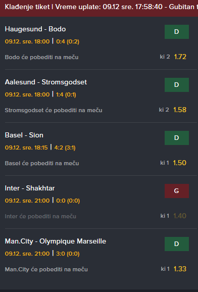198x292 pixels.
Task: Click the green D badge for Haugesund - Bodo
Action: click(x=177, y=32)
